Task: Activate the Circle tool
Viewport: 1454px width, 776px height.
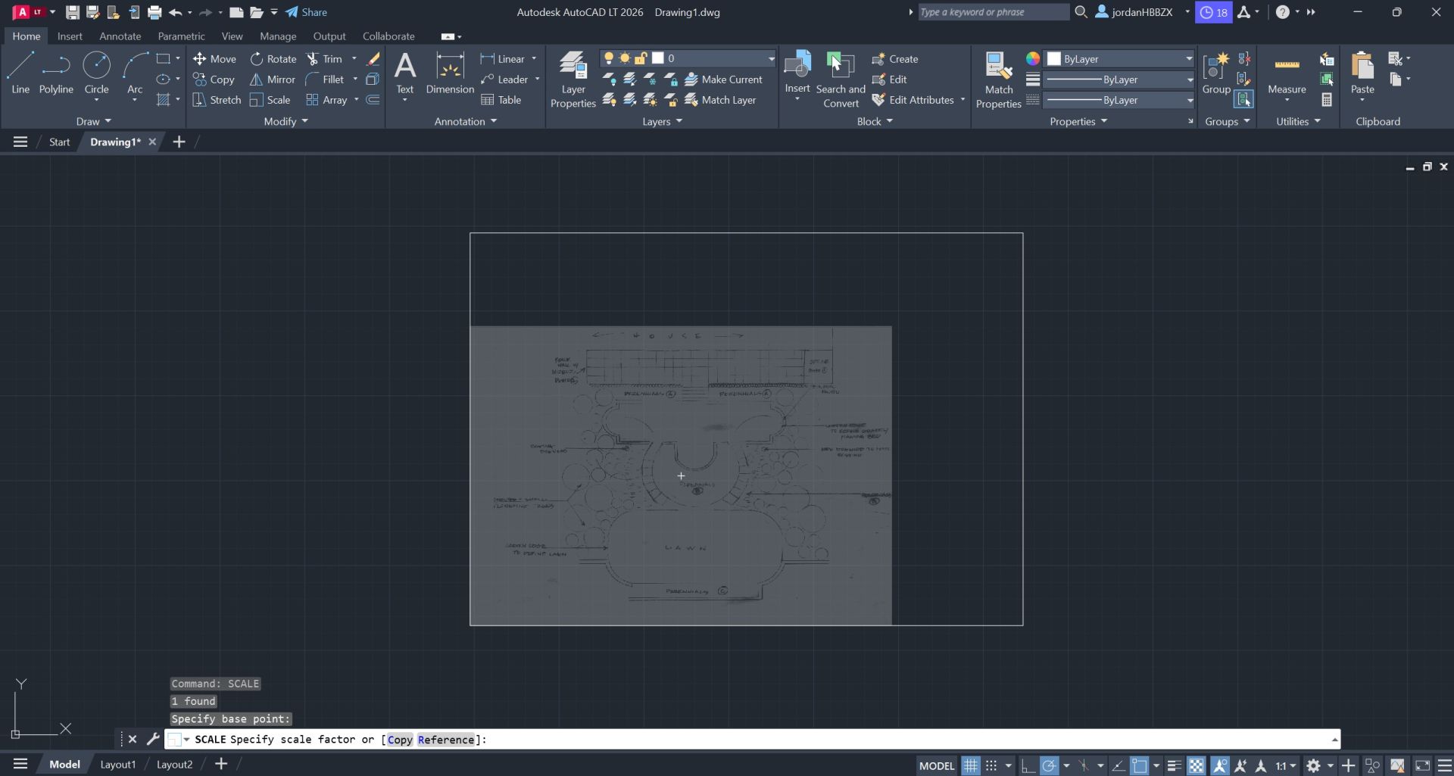Action: pyautogui.click(x=96, y=73)
